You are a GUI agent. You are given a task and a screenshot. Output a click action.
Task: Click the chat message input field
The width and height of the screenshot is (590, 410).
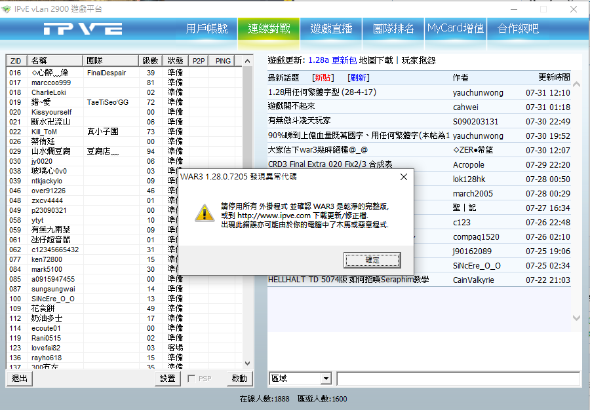[x=458, y=379]
